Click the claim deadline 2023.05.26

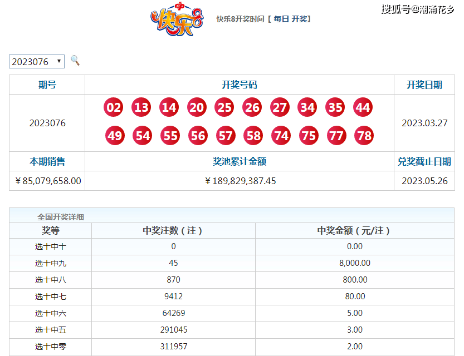pyautogui.click(x=424, y=181)
